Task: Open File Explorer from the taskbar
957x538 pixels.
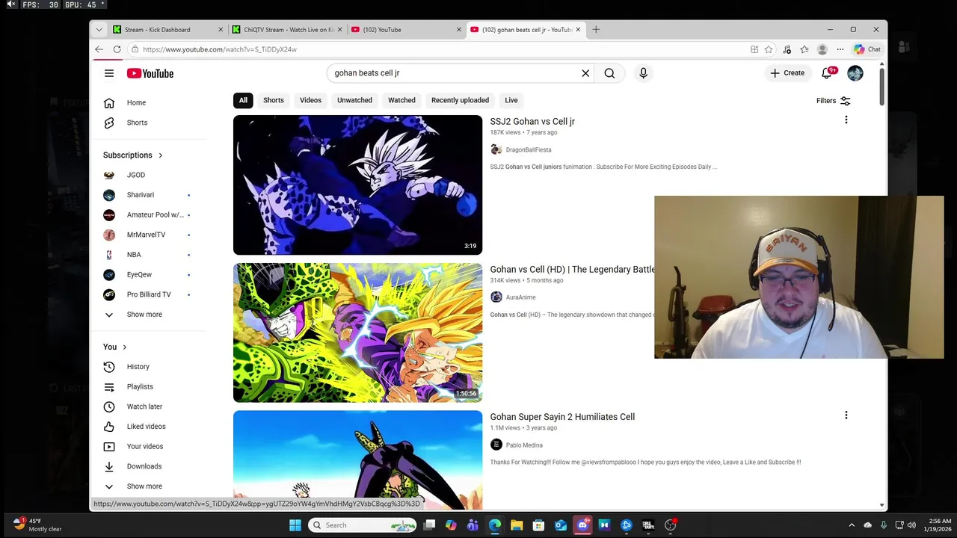Action: 517,525
